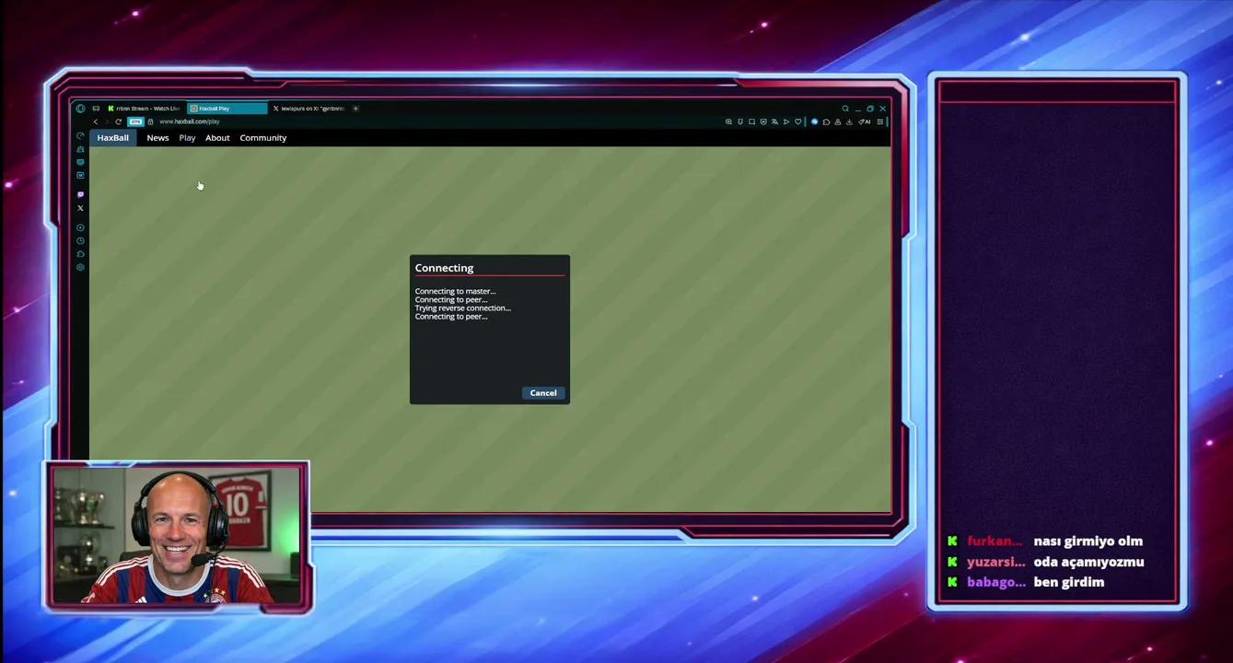
Task: Bookmark page with the heart icon
Action: [x=797, y=122]
